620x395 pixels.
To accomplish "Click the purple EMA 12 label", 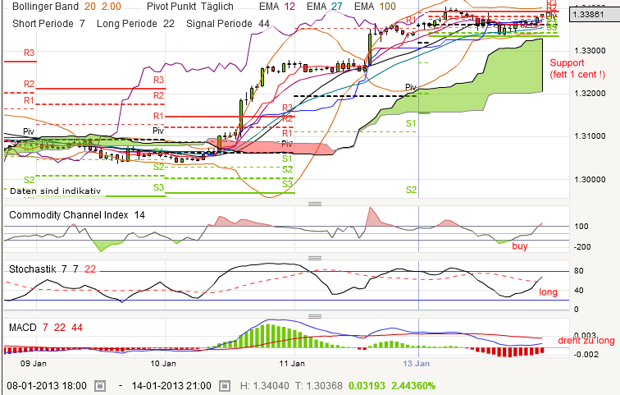I will click(x=277, y=7).
